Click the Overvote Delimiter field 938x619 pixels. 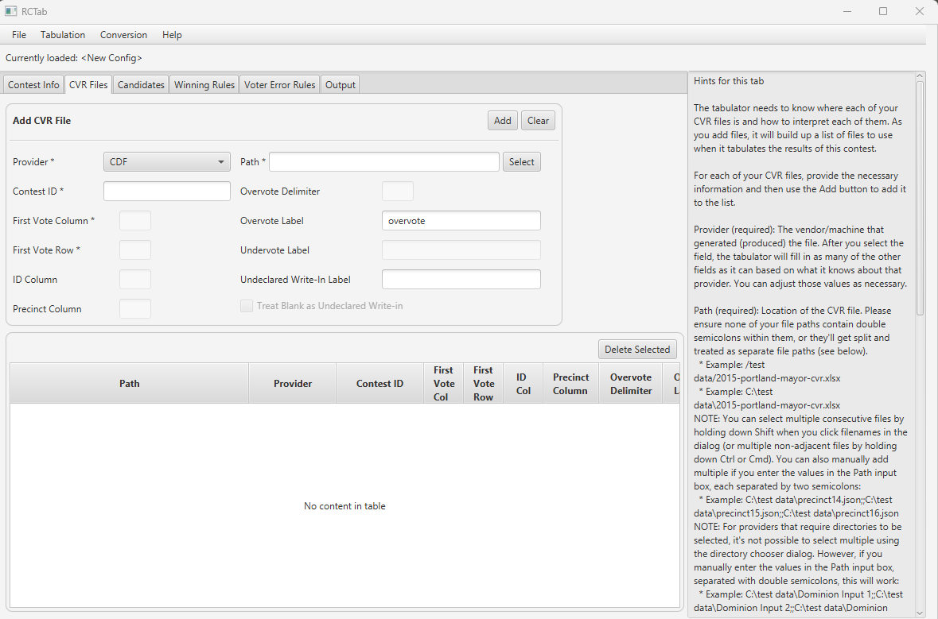pyautogui.click(x=398, y=192)
